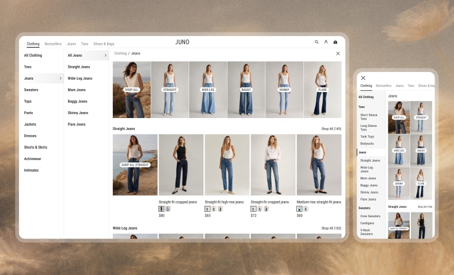Screen dimensions: 454x275
Task: Open Dresses category in desktop sidebar
Action: 30,136
